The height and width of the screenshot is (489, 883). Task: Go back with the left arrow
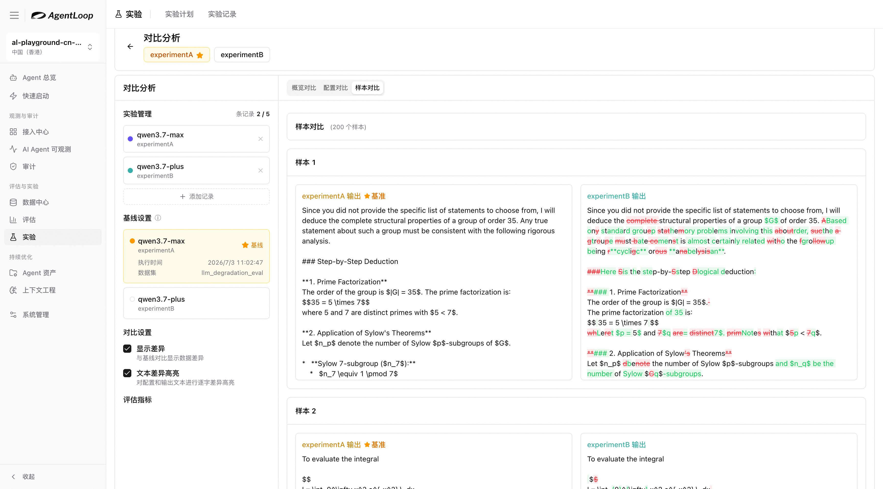point(130,46)
